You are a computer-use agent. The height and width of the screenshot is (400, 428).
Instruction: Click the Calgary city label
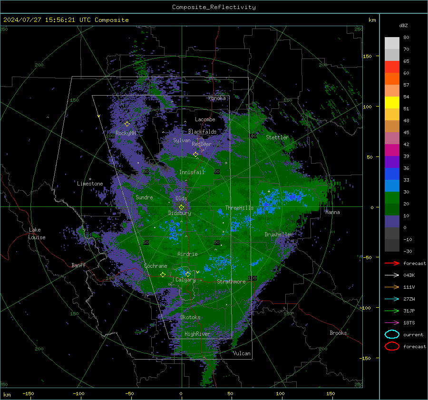[185, 280]
